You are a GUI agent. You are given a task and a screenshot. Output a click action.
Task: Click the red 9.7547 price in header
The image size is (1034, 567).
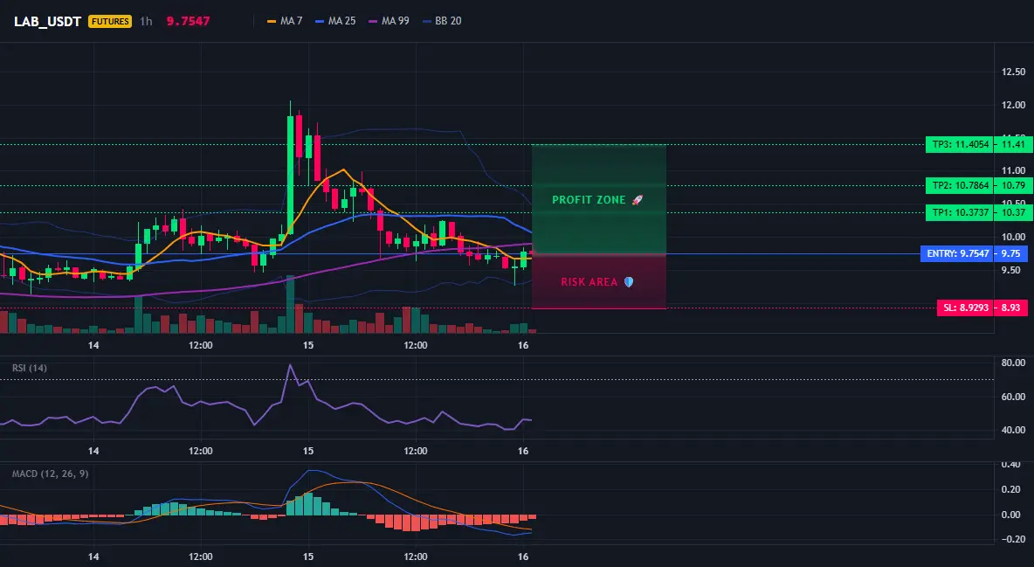click(188, 21)
